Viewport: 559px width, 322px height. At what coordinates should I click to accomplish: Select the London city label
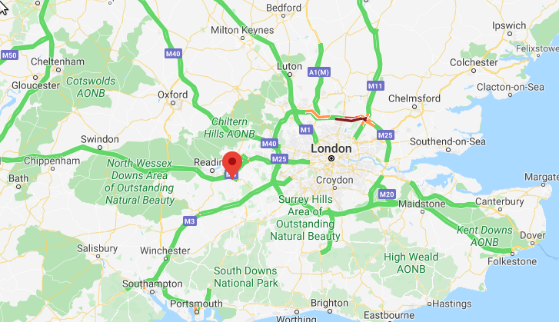[x=331, y=148]
